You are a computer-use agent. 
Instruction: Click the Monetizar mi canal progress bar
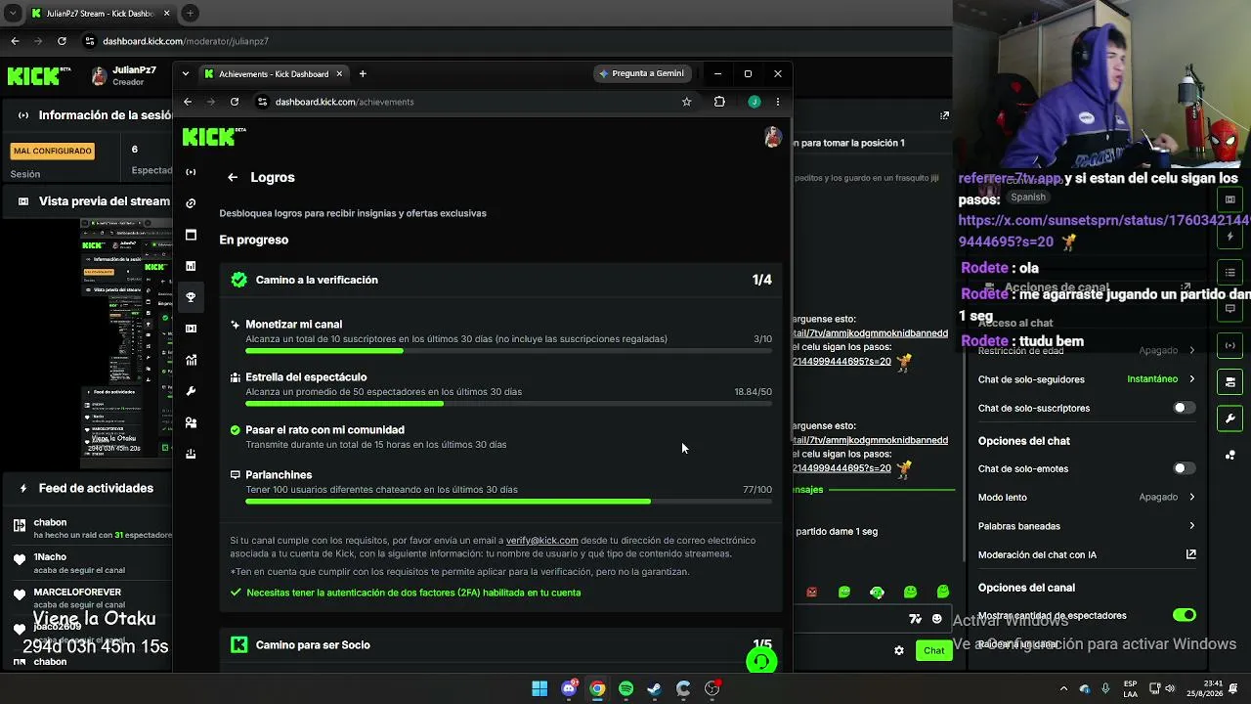(x=508, y=350)
